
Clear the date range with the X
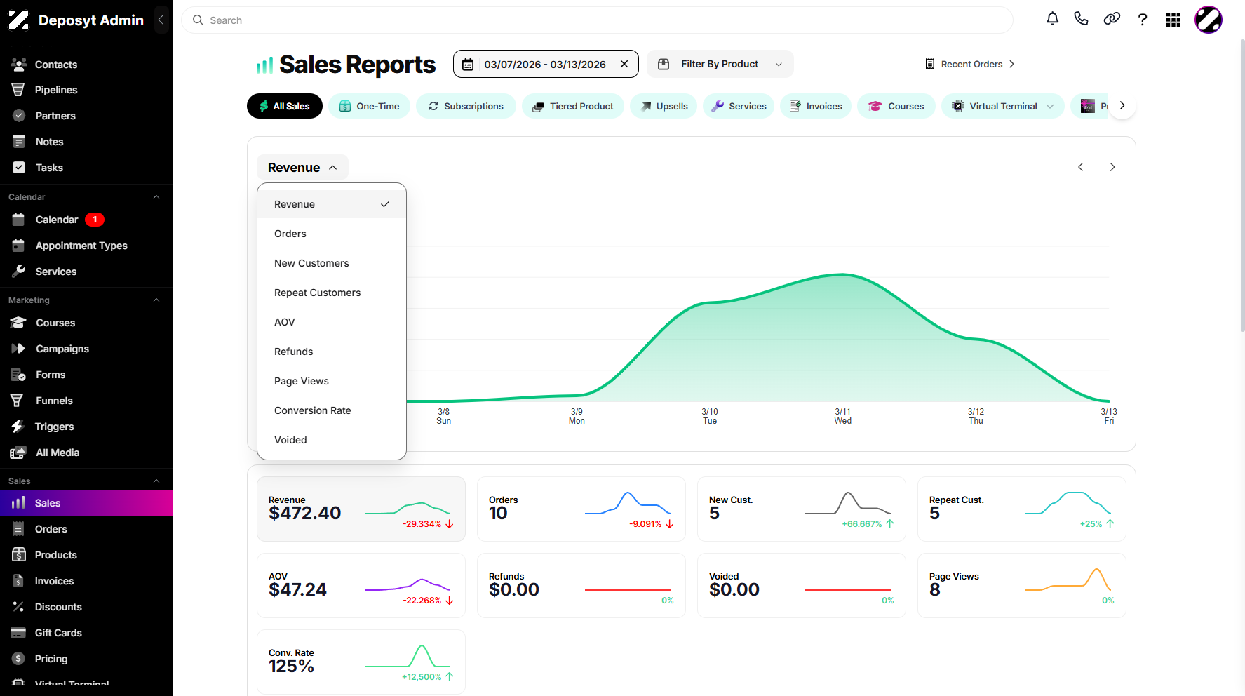[x=624, y=64]
